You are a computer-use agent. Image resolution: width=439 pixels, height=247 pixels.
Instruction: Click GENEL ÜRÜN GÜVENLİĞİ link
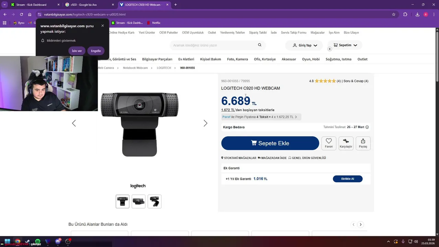[307, 158]
